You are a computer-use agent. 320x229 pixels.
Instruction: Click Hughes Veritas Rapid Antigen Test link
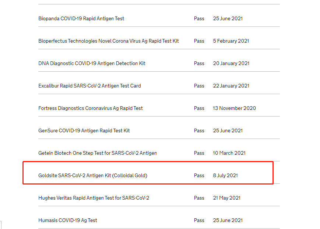(94, 198)
